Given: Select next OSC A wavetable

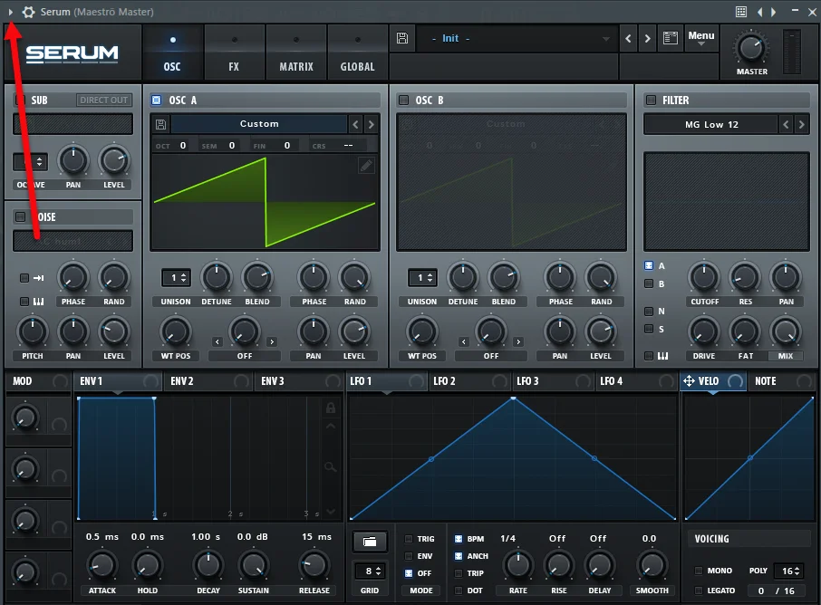Looking at the screenshot, I should (x=371, y=125).
